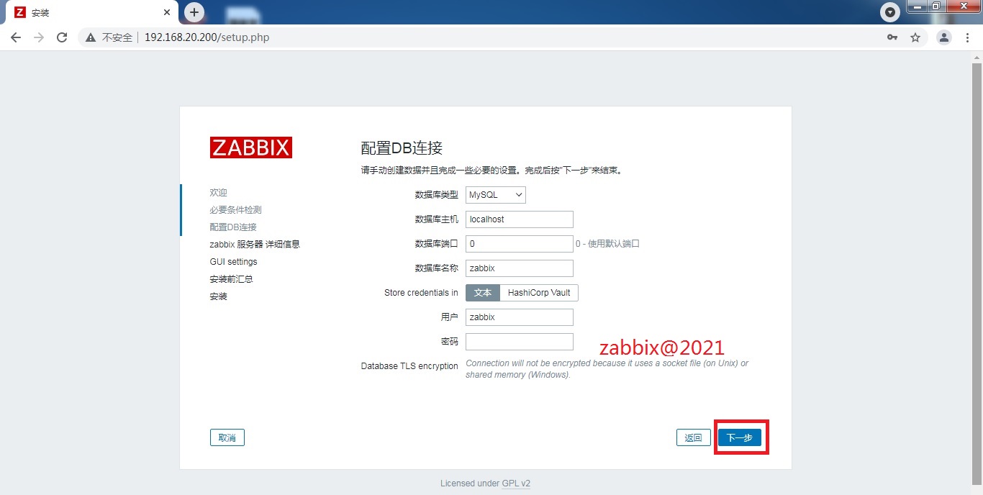Open saved passwords key icon

tap(892, 37)
